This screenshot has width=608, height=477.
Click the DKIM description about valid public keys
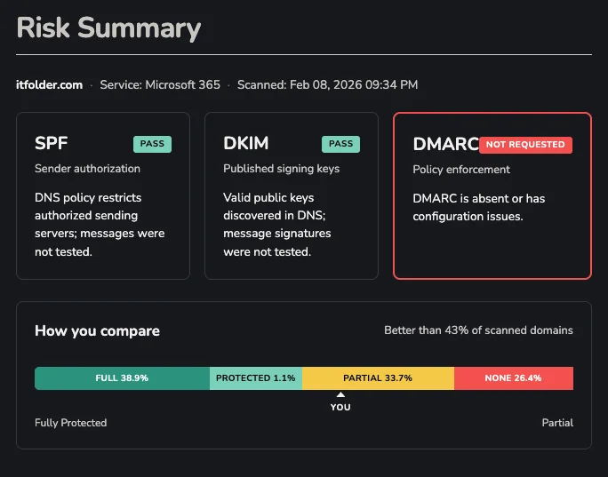(277, 225)
